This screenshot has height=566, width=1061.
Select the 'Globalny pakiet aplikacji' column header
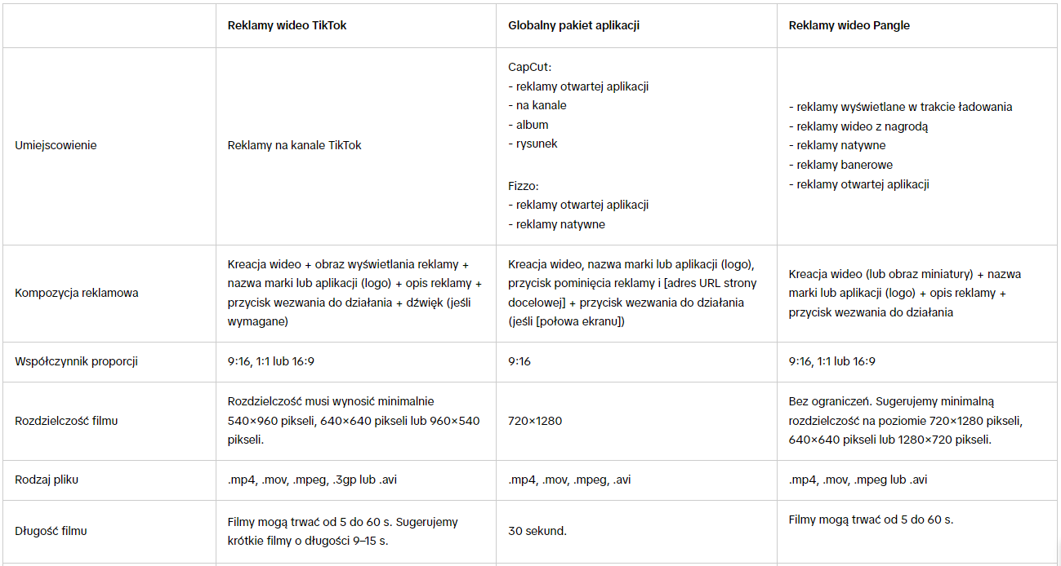tap(573, 25)
